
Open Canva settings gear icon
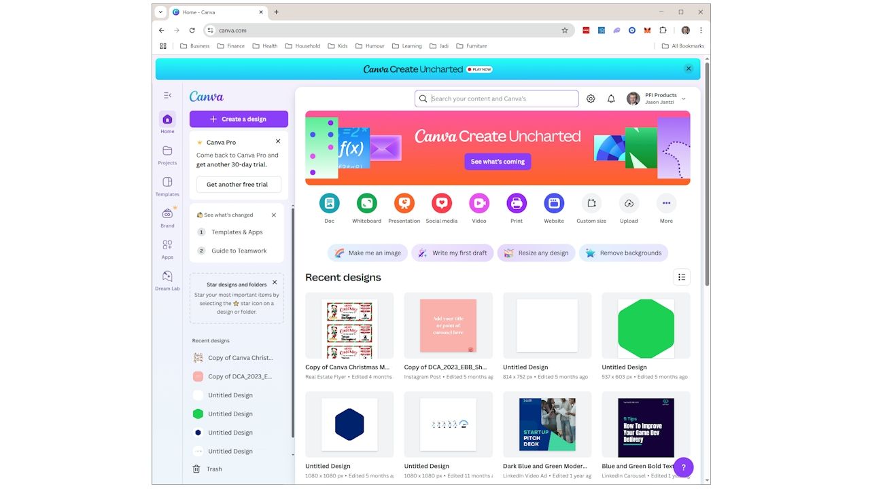[x=591, y=98]
